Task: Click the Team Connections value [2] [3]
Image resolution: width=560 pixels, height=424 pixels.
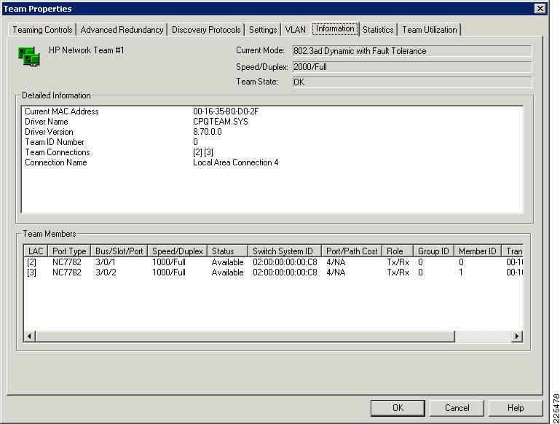Action: pyautogui.click(x=203, y=152)
